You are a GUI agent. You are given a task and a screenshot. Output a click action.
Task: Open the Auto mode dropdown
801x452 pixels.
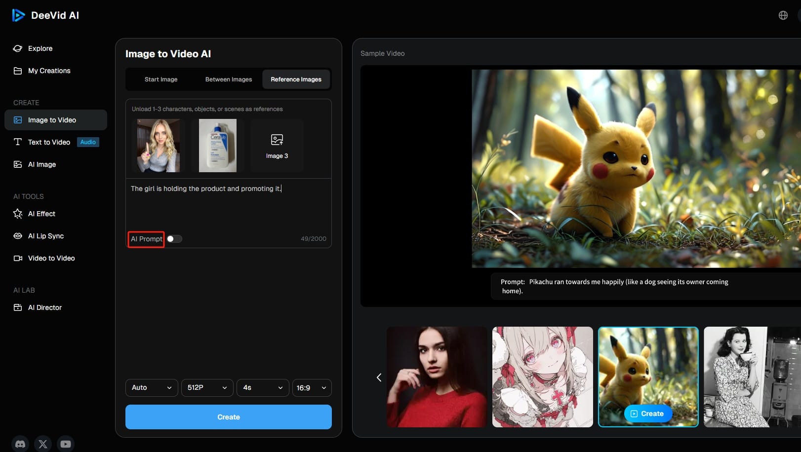pos(152,388)
